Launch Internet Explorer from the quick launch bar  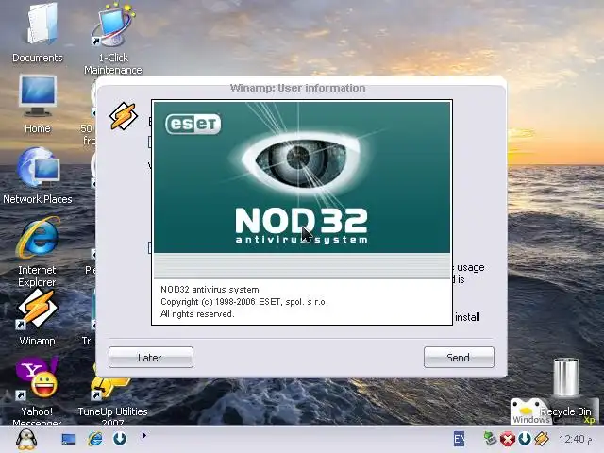pos(94,439)
